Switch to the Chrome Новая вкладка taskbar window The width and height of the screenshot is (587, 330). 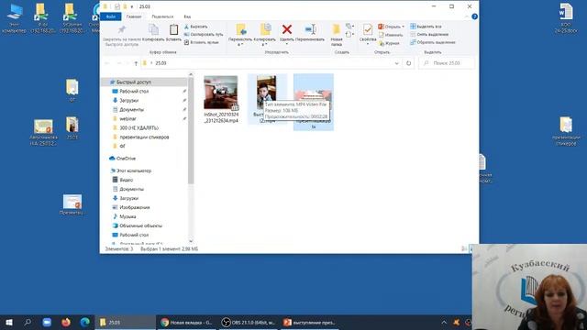186,322
